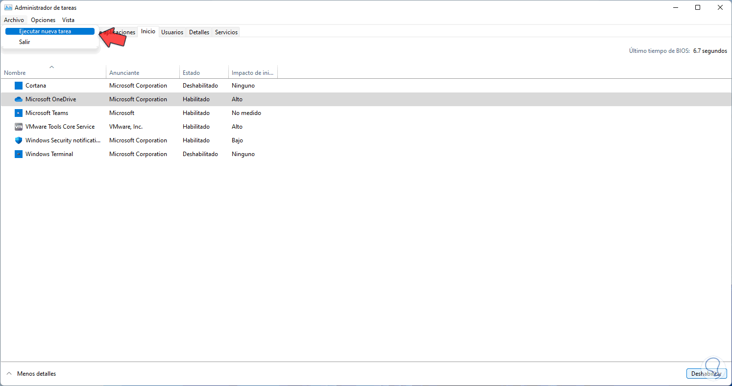Select the Microsoft OneDrive name text
Viewport: 732px width, 386px height.
[51, 99]
